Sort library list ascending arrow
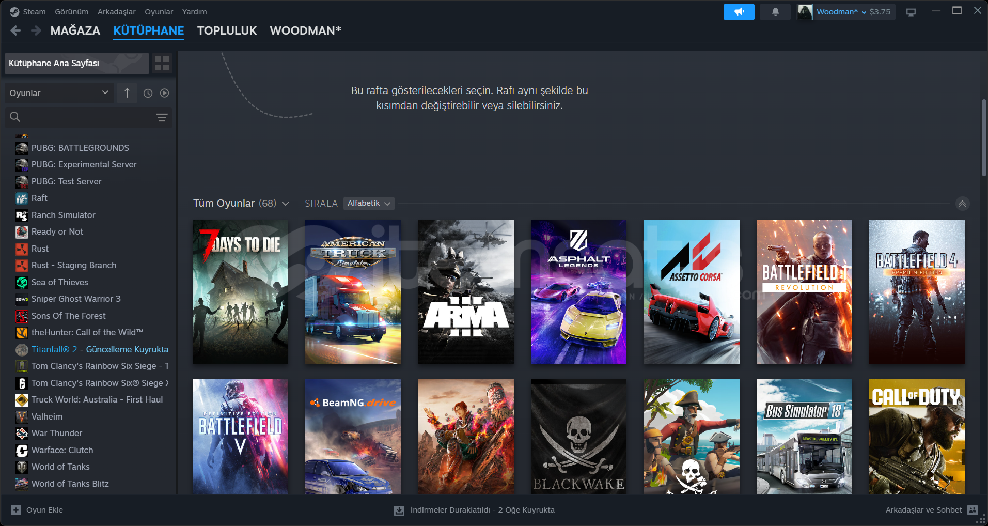Image resolution: width=988 pixels, height=526 pixels. (127, 93)
